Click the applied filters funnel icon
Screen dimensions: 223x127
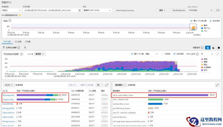(4, 48)
